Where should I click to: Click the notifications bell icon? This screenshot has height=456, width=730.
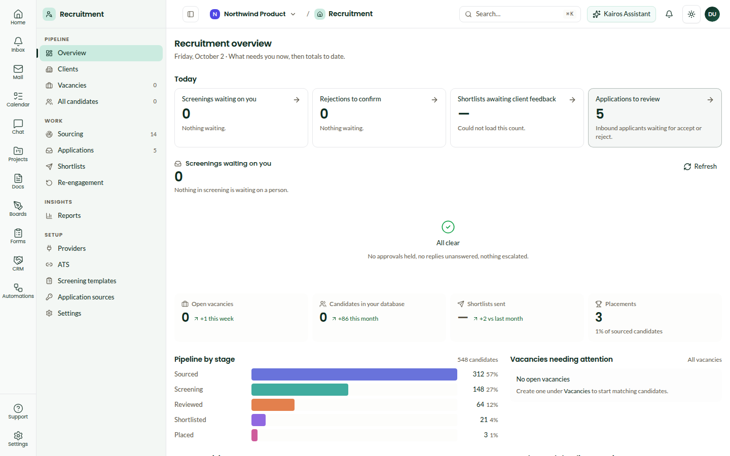coord(669,14)
